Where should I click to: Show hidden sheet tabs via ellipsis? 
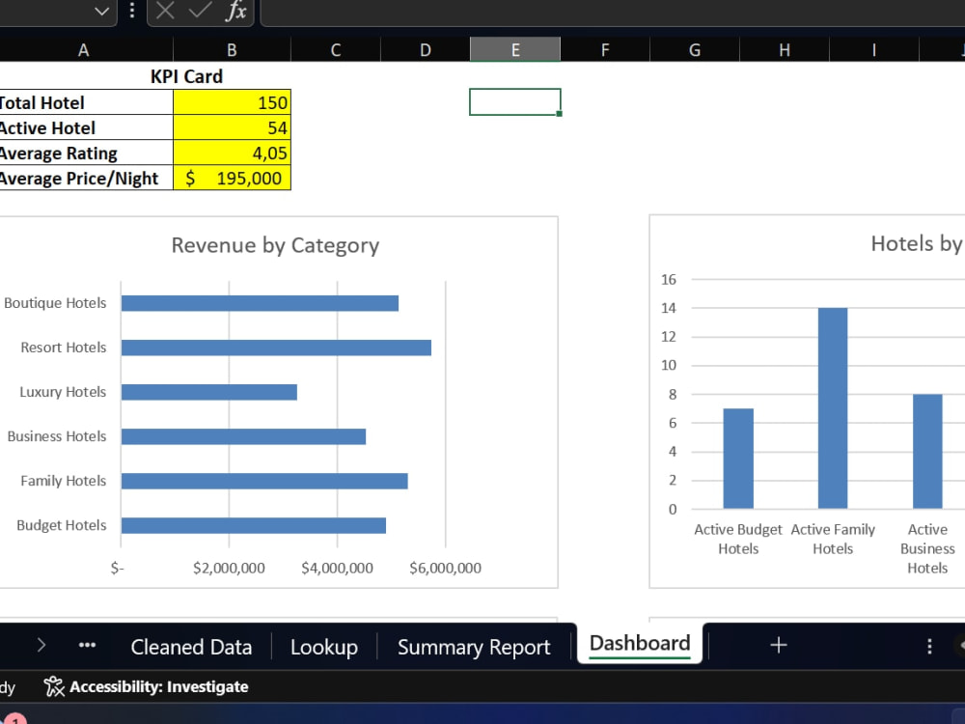[x=88, y=645]
